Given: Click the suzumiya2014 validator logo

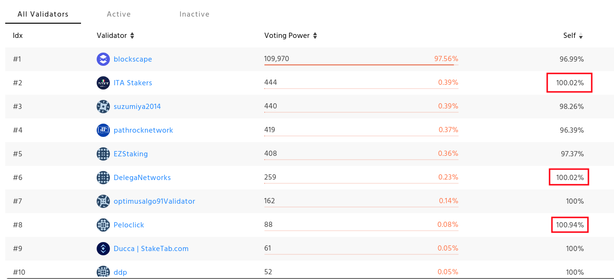Looking at the screenshot, I should (x=103, y=106).
